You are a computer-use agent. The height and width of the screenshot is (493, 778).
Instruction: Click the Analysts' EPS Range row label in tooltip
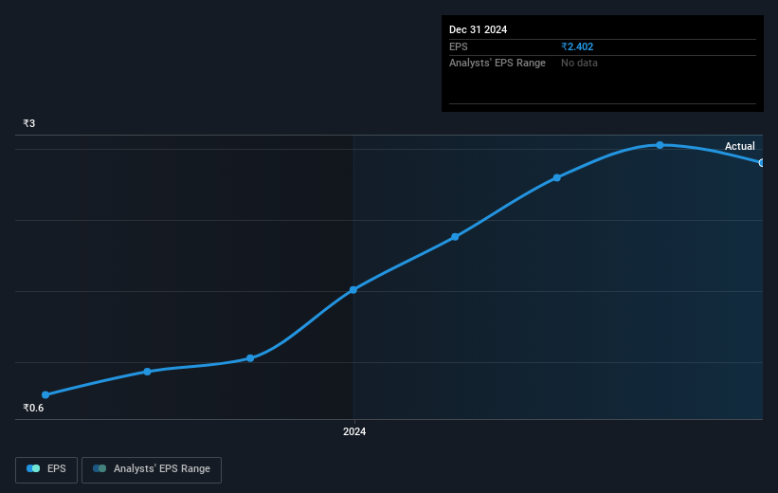498,64
